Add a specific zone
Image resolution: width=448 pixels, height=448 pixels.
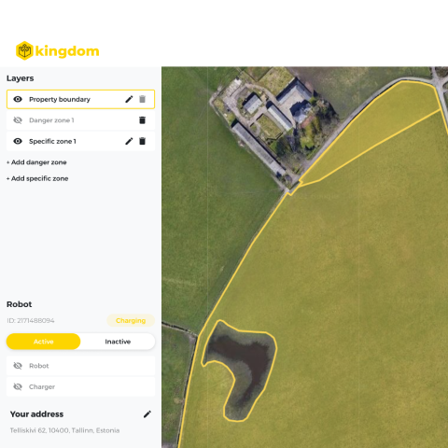coord(37,178)
